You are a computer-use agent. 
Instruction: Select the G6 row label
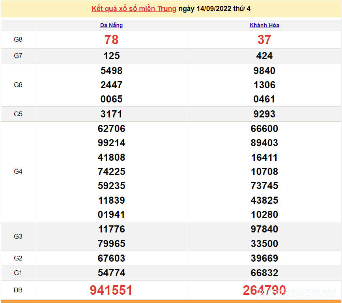click(x=18, y=85)
